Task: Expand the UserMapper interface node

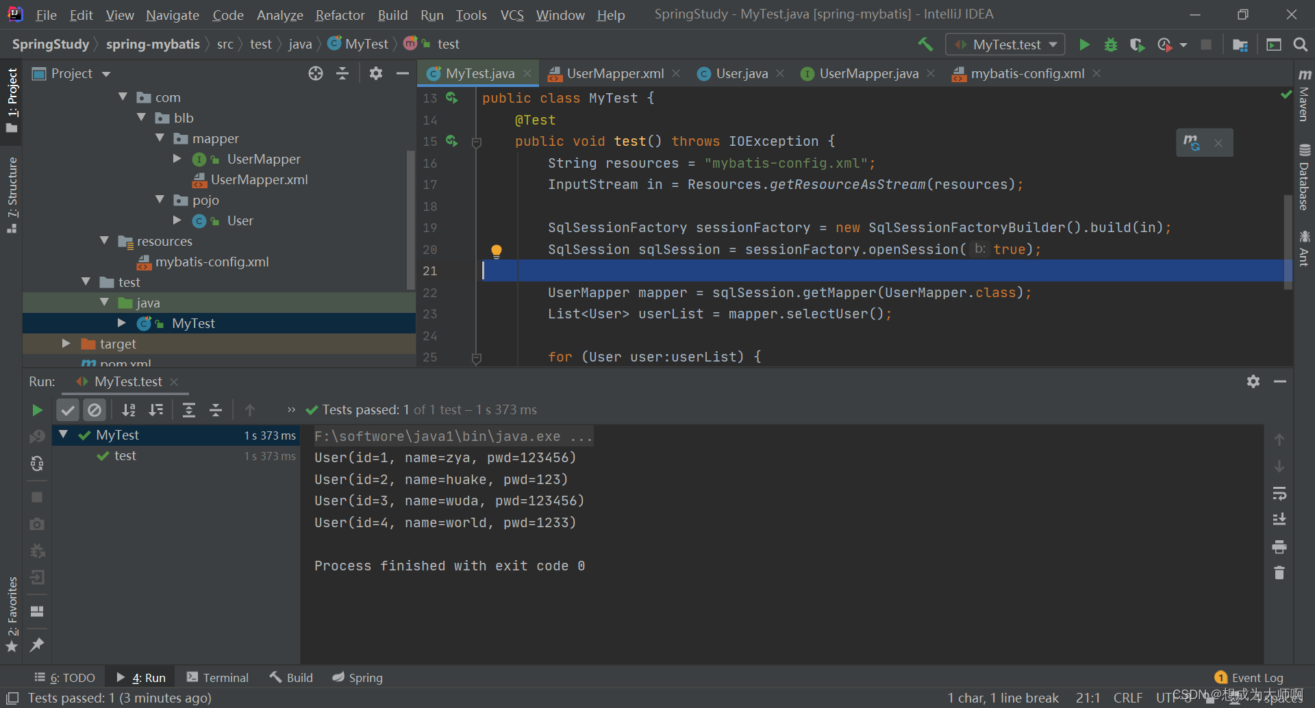Action: (x=177, y=159)
